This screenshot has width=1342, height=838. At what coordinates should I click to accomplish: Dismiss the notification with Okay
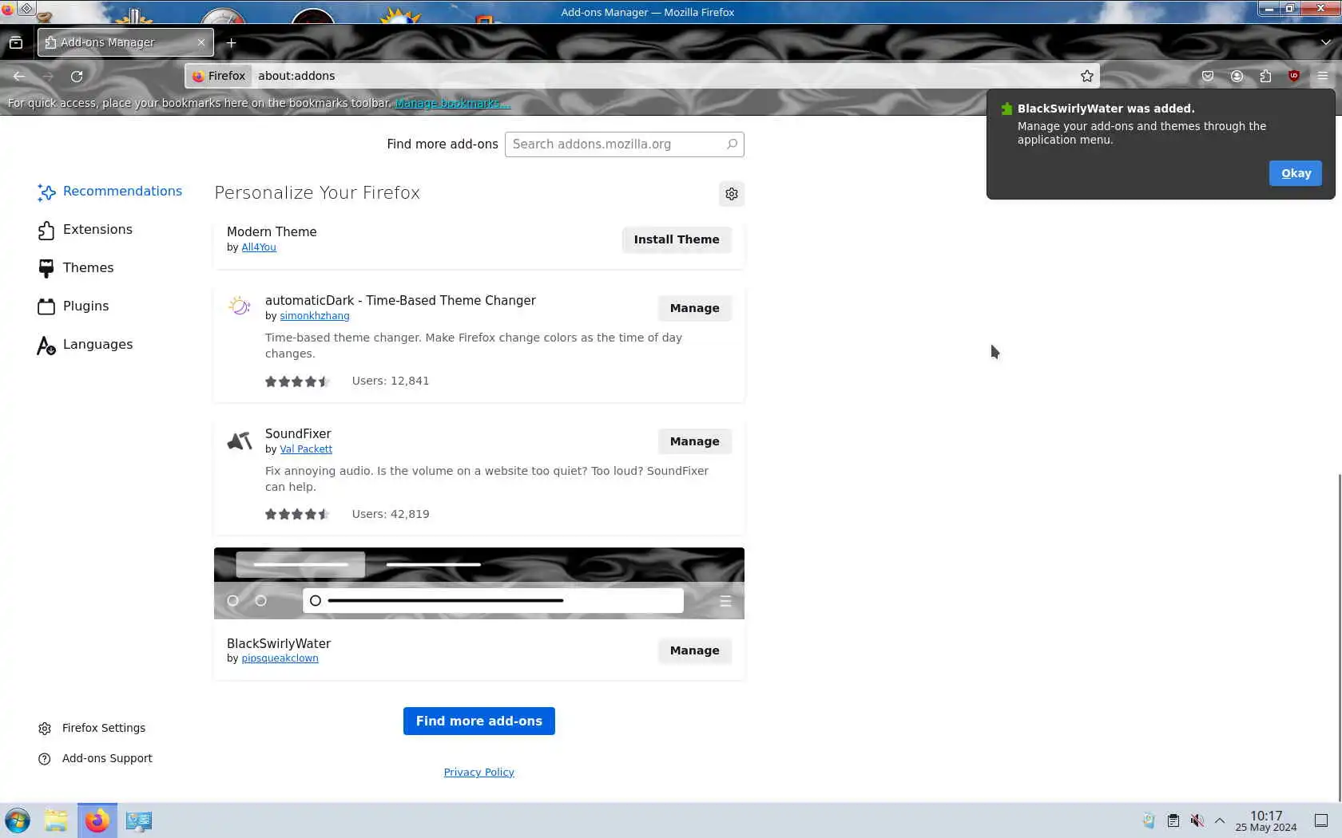[1296, 173]
